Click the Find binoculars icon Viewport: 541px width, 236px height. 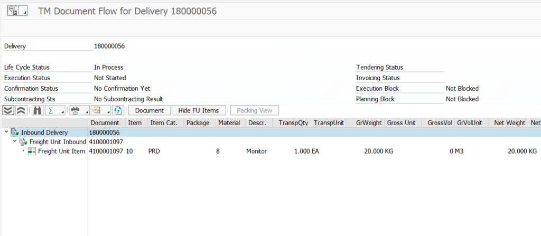37,110
